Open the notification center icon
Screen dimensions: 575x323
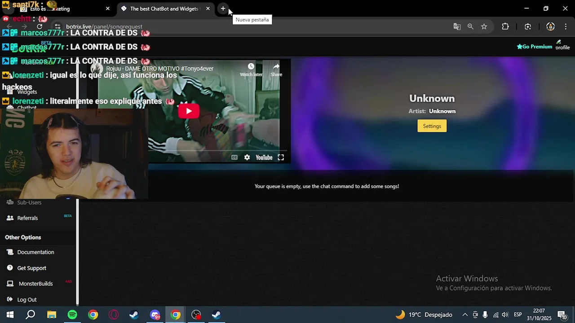tap(562, 315)
